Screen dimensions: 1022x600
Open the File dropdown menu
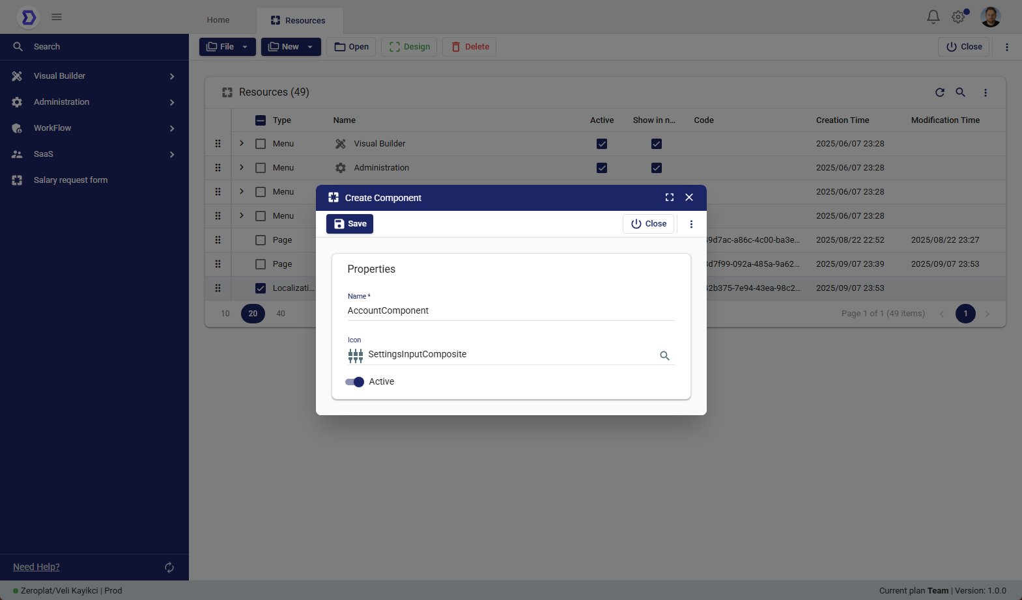227,47
